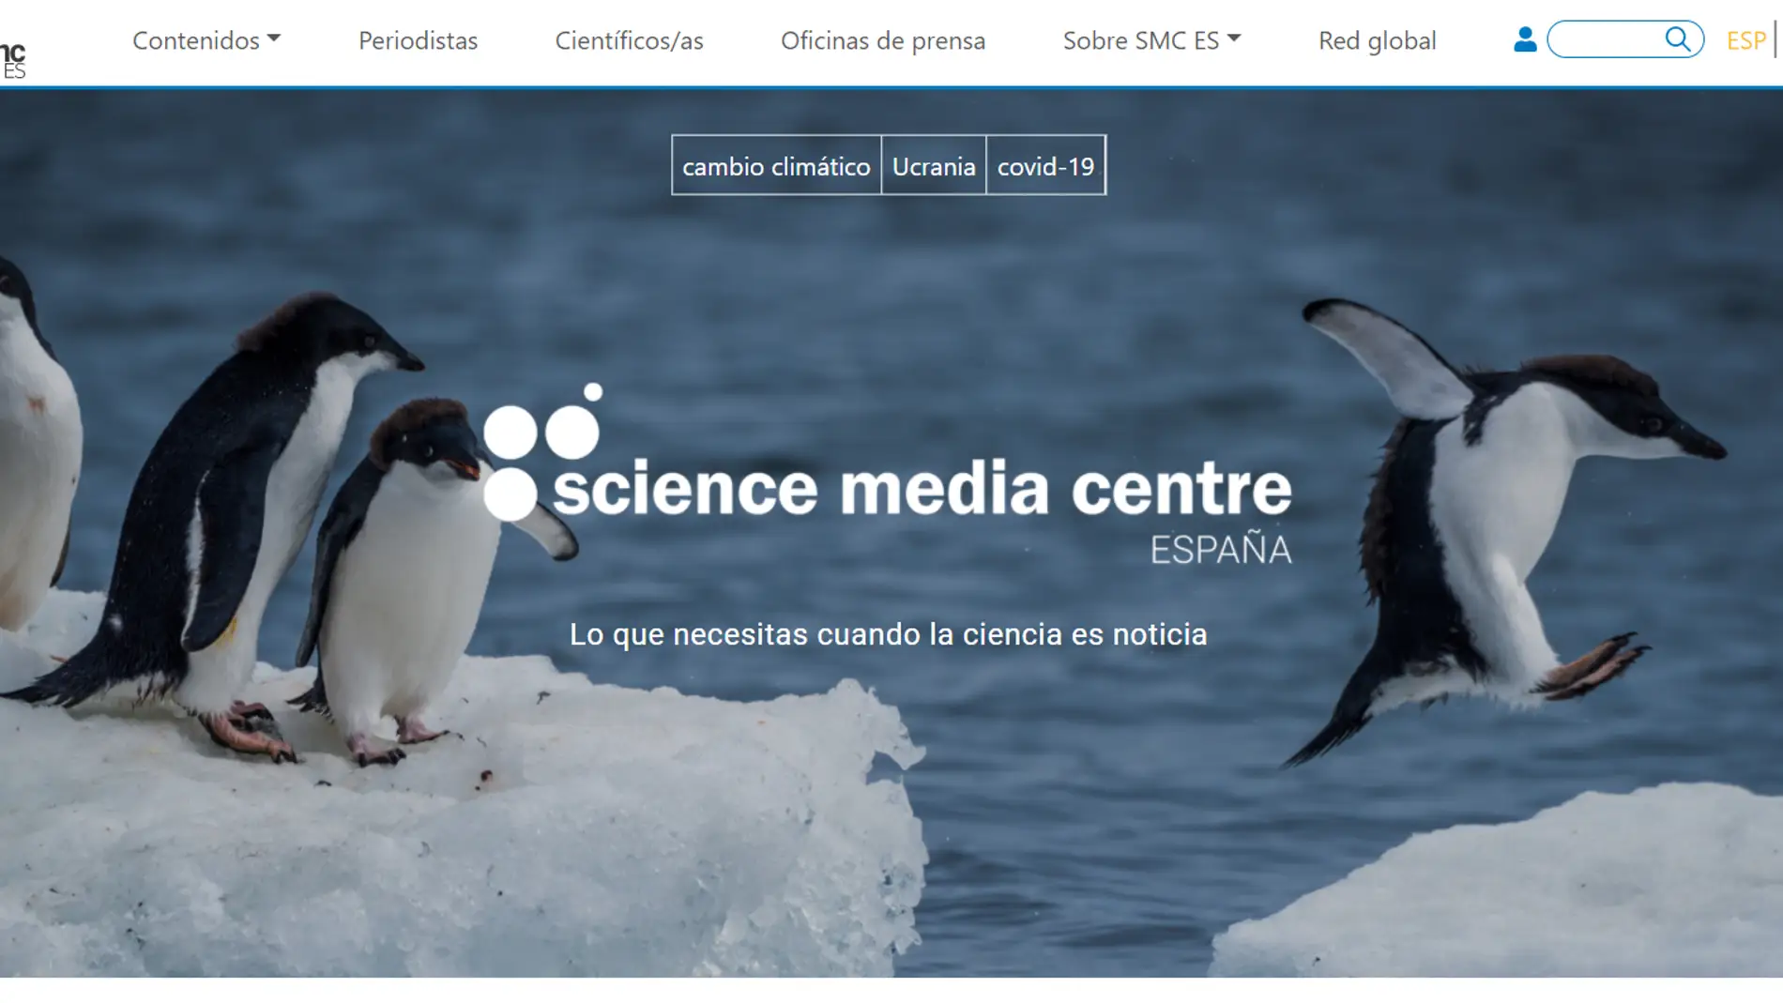Screen dimensions: 1783x1003
Task: Expand the Contenidos dropdown arrow
Action: (x=273, y=38)
